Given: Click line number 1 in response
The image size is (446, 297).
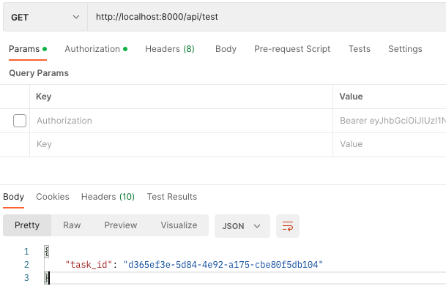Looking at the screenshot, I should 26,252.
